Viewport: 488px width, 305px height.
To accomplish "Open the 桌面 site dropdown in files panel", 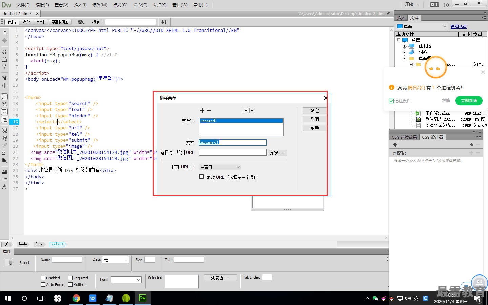I will click(422, 26).
